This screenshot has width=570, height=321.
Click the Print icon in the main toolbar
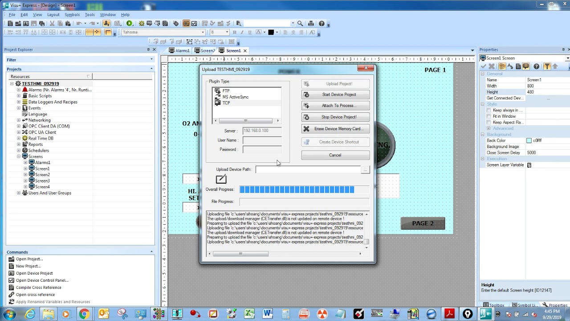click(311, 23)
